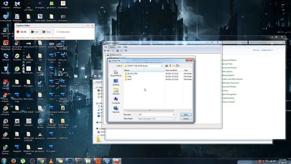Open Mozilla Firefox desktop shortcut
This screenshot has width=291, height=164.
pos(5,123)
